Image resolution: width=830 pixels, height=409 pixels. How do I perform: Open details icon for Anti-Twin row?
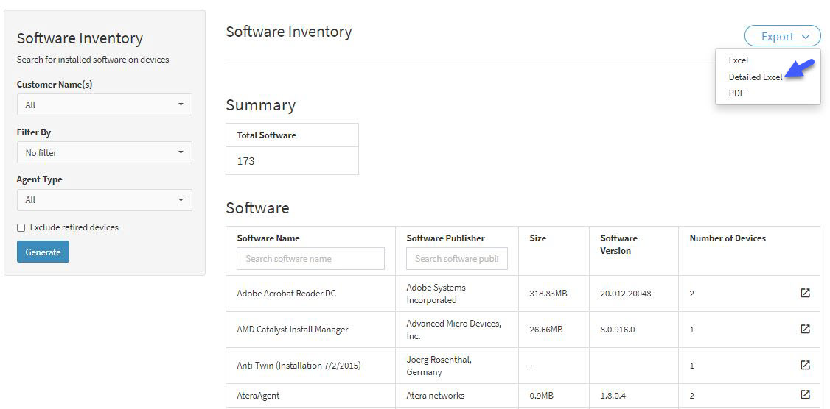pyautogui.click(x=805, y=365)
